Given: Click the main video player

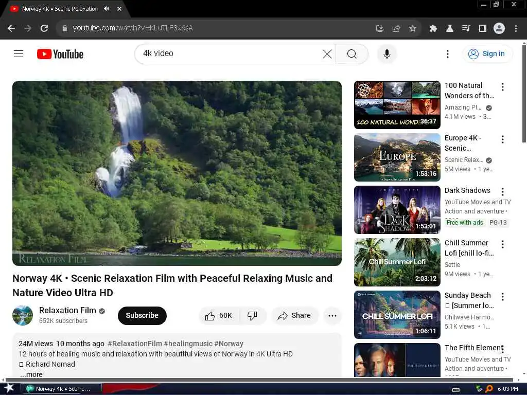Looking at the screenshot, I should [x=177, y=173].
